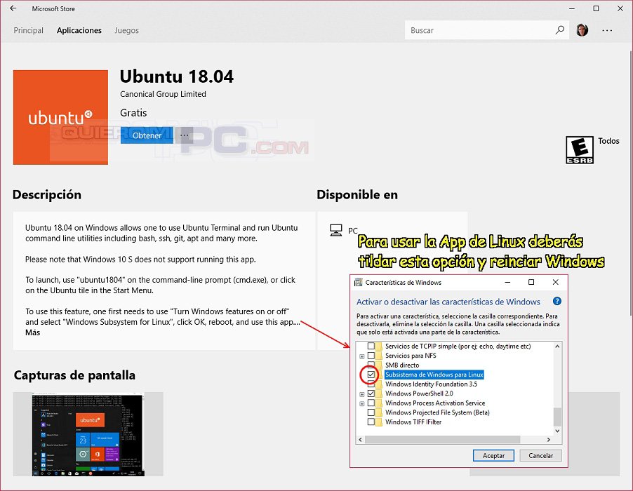Click the Ubuntu orange app logo

[x=60, y=117]
